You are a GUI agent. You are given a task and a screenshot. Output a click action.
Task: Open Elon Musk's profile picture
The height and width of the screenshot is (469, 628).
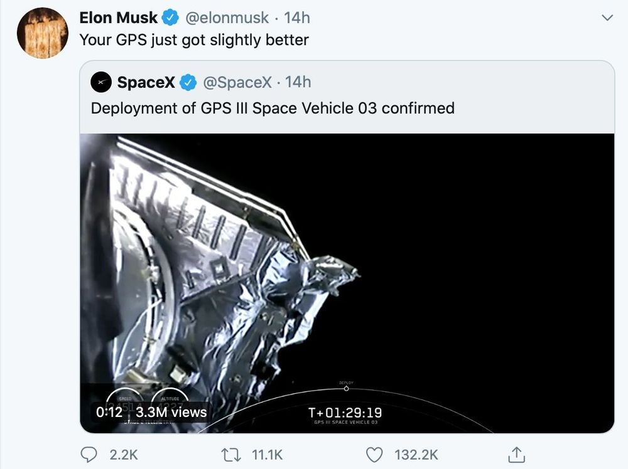pos(42,33)
